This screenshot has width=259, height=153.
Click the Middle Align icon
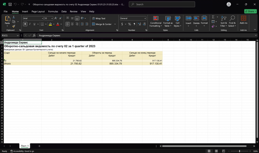pyautogui.click(x=72, y=18)
